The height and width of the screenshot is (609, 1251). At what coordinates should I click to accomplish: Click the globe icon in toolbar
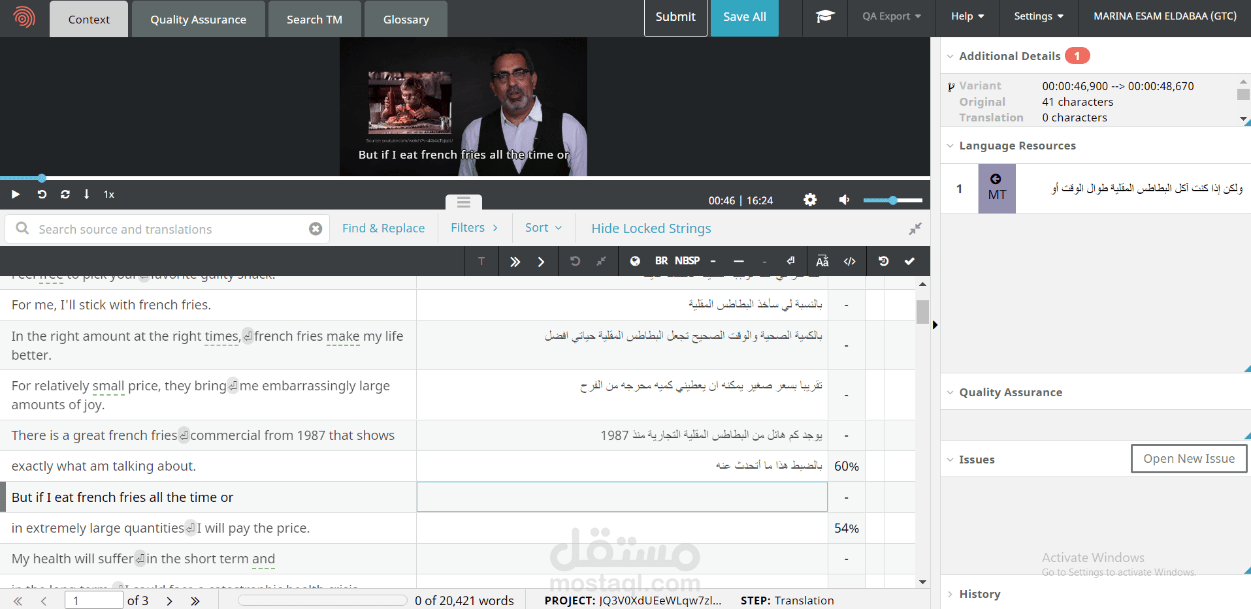click(x=635, y=261)
